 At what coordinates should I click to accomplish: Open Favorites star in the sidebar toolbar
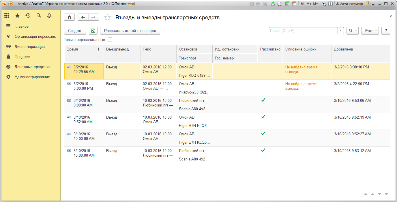point(18,16)
